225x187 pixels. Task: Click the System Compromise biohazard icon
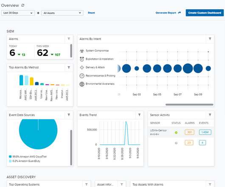click(x=82, y=51)
